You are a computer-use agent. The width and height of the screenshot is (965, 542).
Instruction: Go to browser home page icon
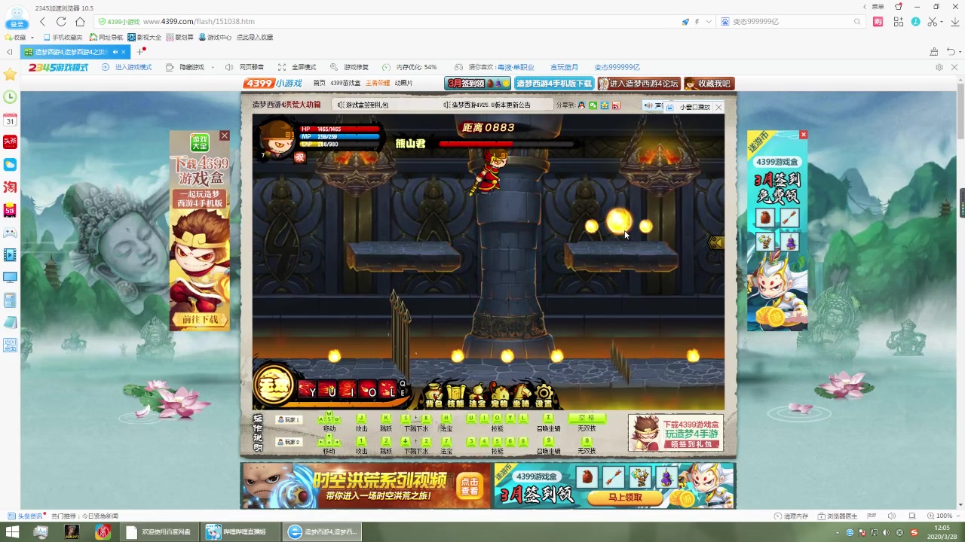(x=80, y=22)
